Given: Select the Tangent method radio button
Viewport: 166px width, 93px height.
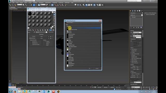Looking at the screenshot, I should [45, 41].
